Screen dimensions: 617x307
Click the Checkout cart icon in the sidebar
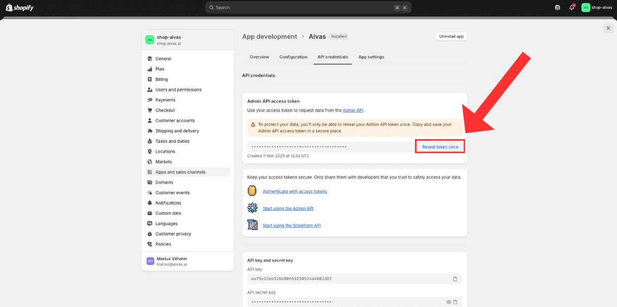pyautogui.click(x=150, y=110)
